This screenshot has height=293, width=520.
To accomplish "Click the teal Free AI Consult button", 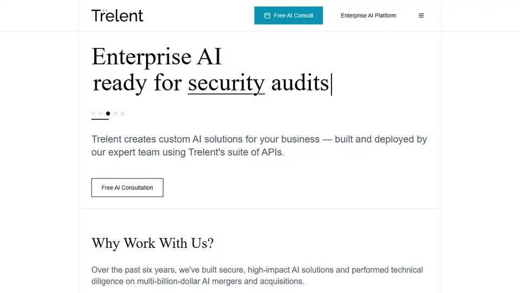I will (x=289, y=16).
